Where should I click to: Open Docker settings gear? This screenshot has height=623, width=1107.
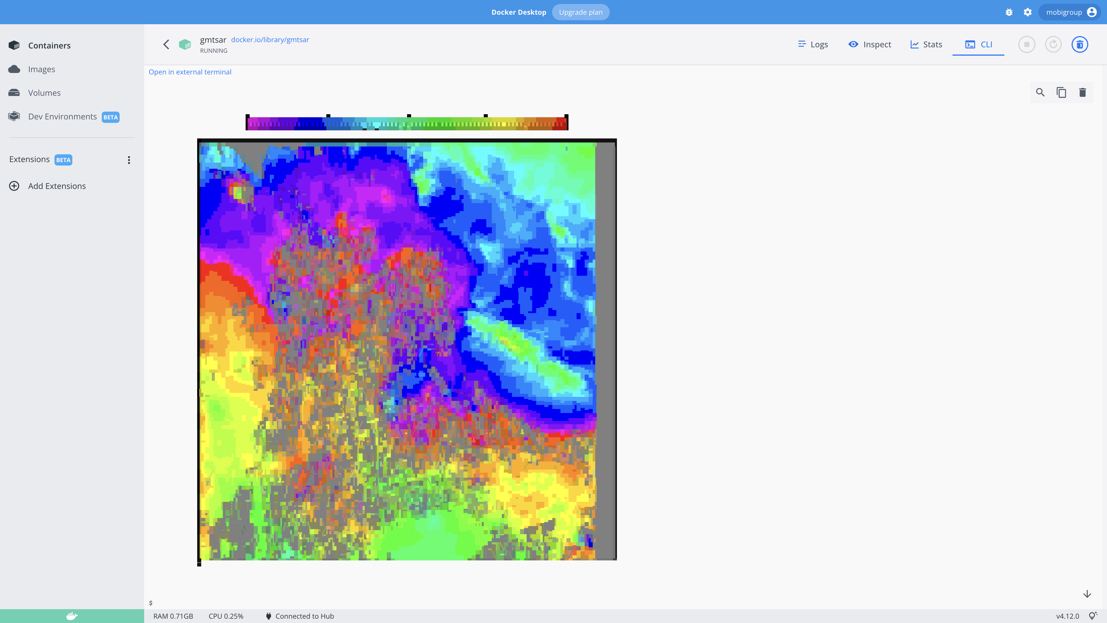[1027, 12]
